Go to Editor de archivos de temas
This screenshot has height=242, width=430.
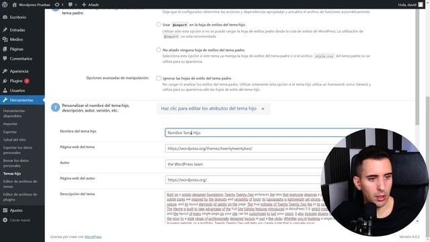[20, 184]
